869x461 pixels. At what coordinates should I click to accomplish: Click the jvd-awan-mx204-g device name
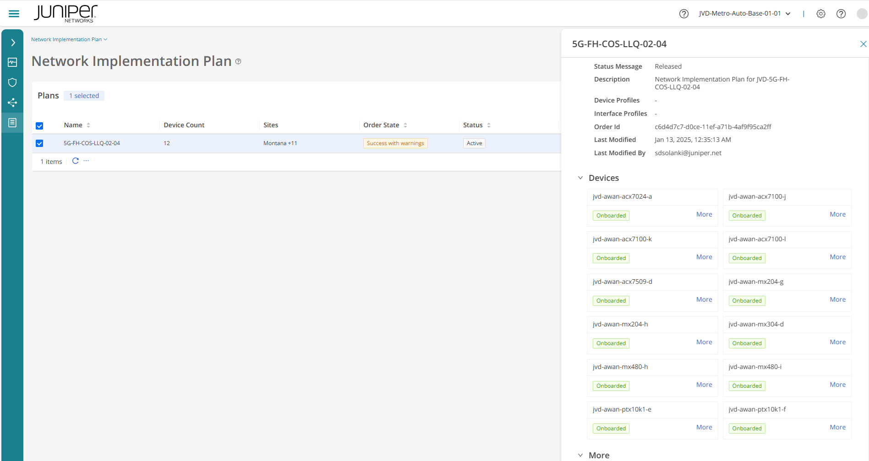[756, 282]
